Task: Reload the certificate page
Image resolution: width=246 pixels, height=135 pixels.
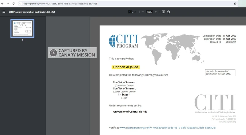Action: tap(14, 3)
